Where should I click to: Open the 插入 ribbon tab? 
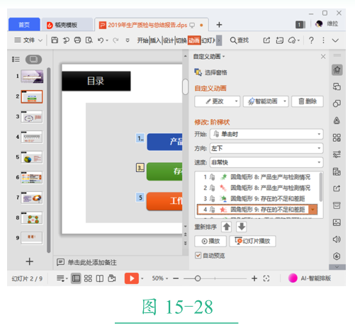click(155, 40)
